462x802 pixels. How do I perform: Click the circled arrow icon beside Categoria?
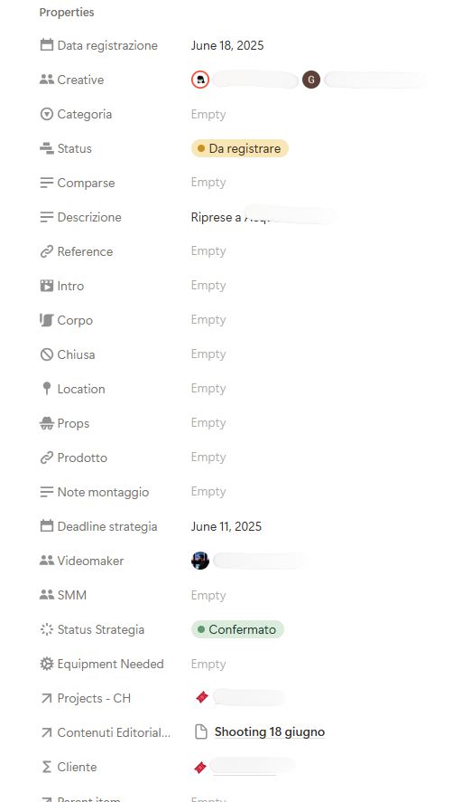tap(46, 114)
